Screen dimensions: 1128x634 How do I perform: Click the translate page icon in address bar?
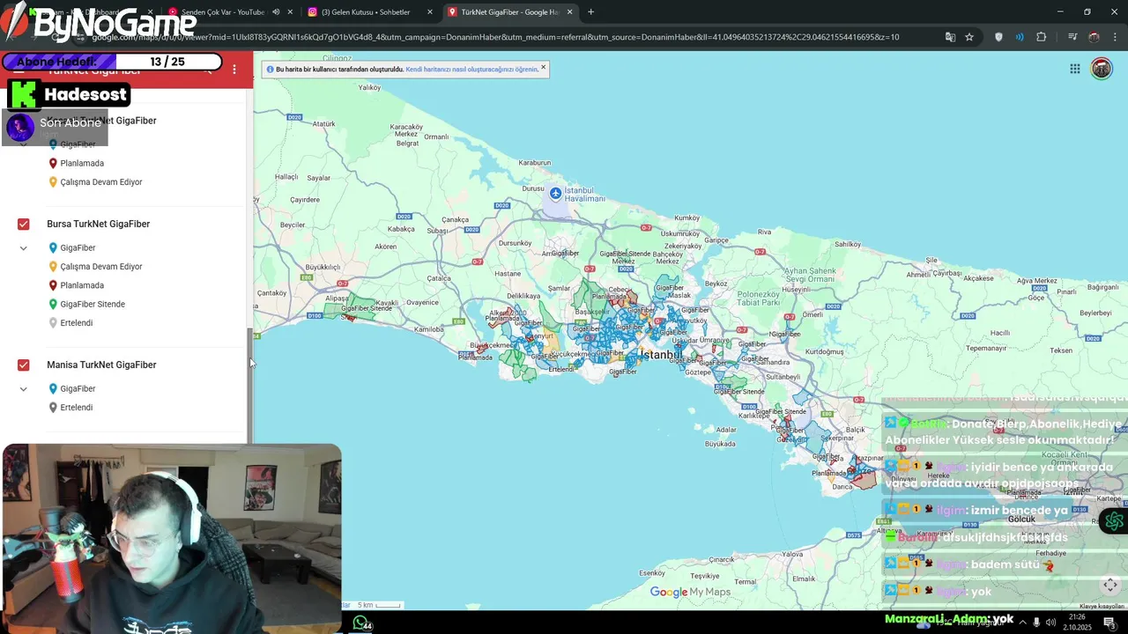(950, 37)
